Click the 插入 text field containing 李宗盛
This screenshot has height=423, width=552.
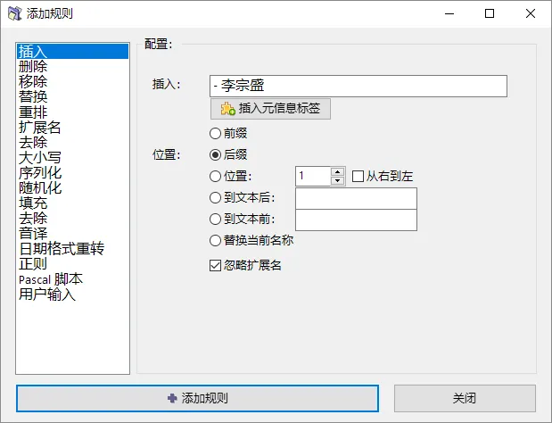point(358,86)
